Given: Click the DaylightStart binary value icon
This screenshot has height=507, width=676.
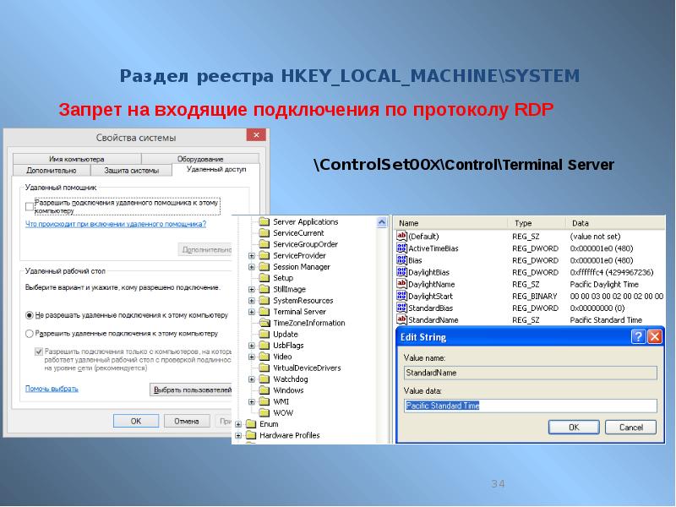Looking at the screenshot, I should click(401, 297).
